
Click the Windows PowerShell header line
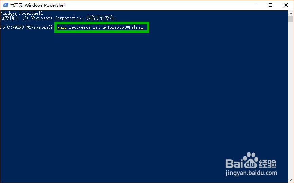point(22,13)
